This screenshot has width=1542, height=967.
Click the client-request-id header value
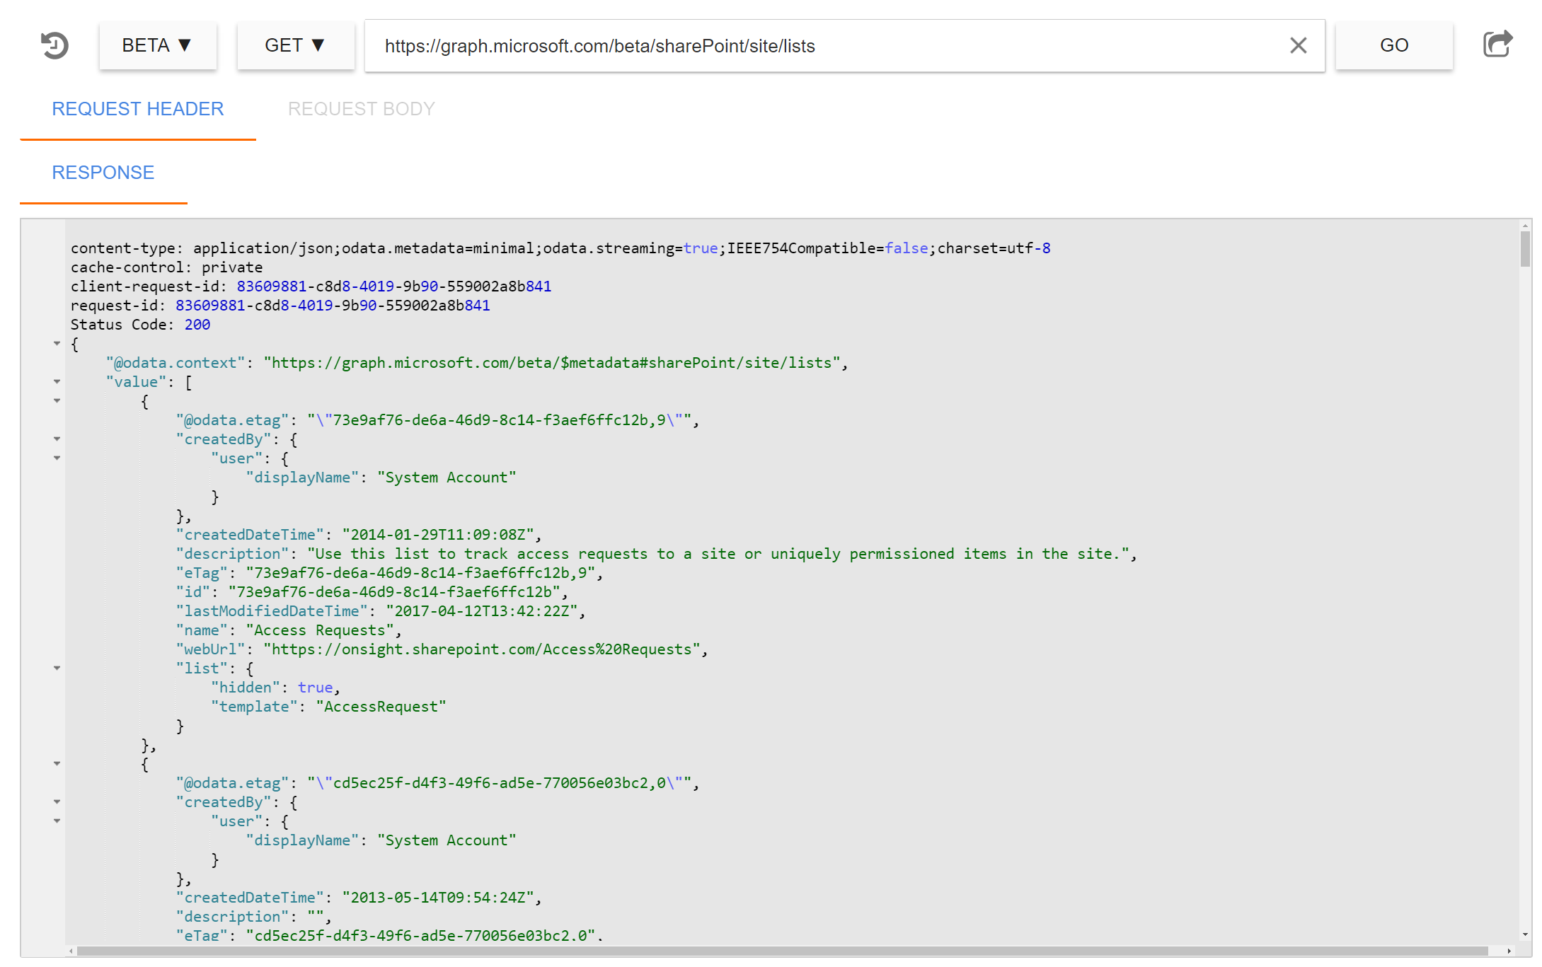394,286
